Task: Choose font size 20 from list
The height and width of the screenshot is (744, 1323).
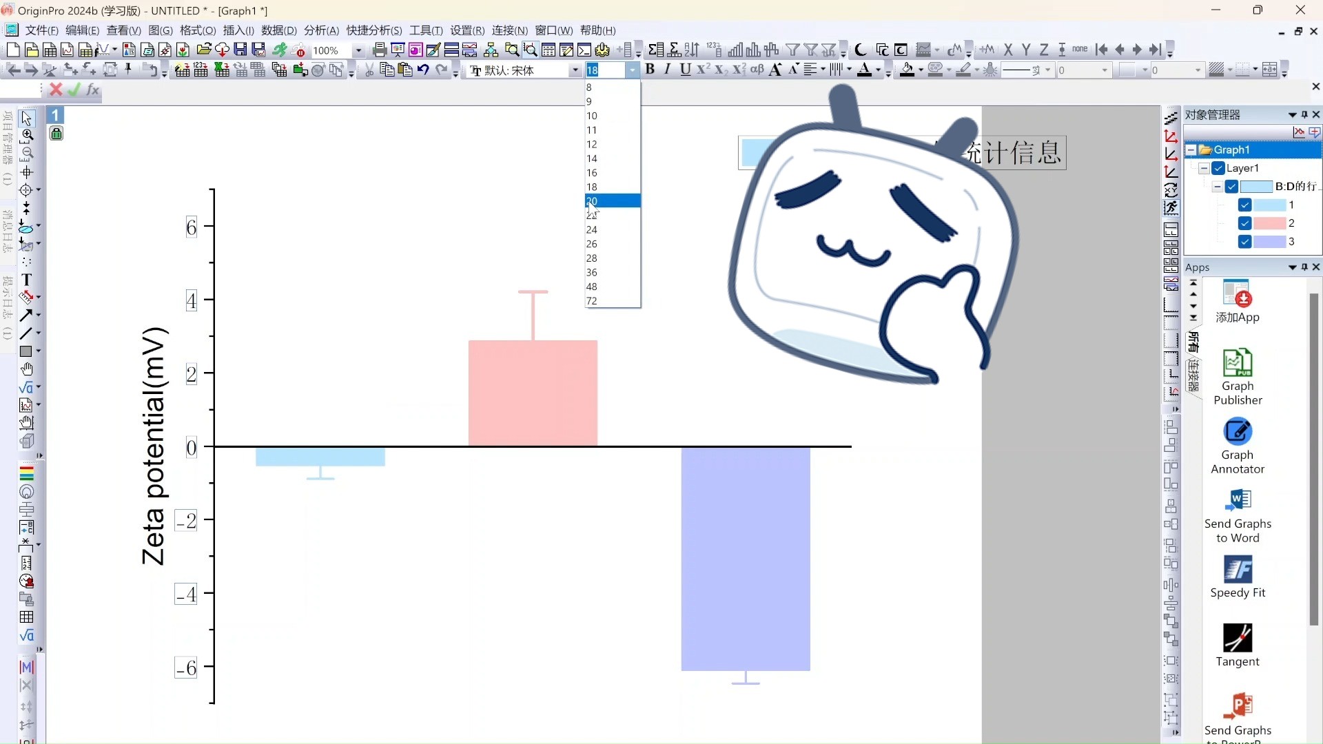Action: (x=613, y=201)
